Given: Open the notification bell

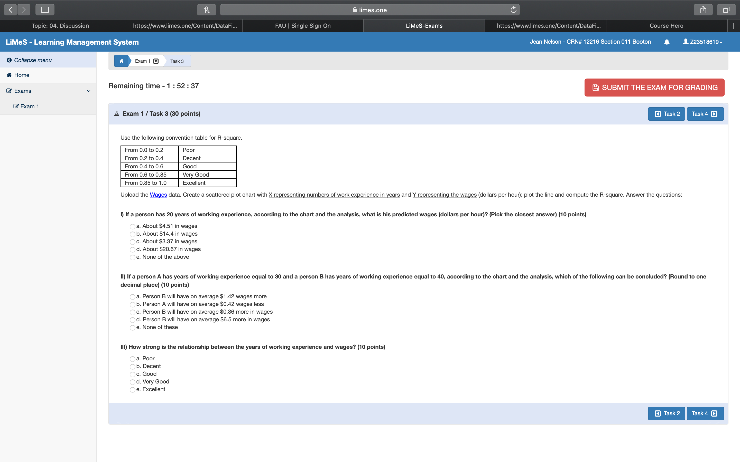Looking at the screenshot, I should coord(667,42).
